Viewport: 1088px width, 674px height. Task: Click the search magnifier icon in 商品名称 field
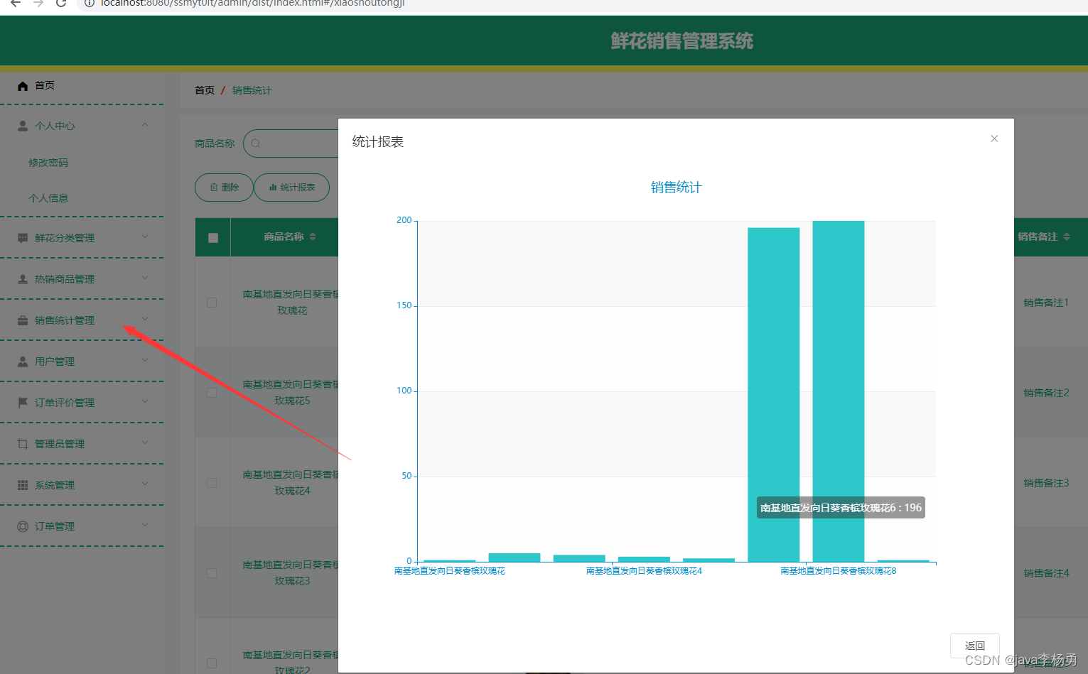(x=256, y=143)
